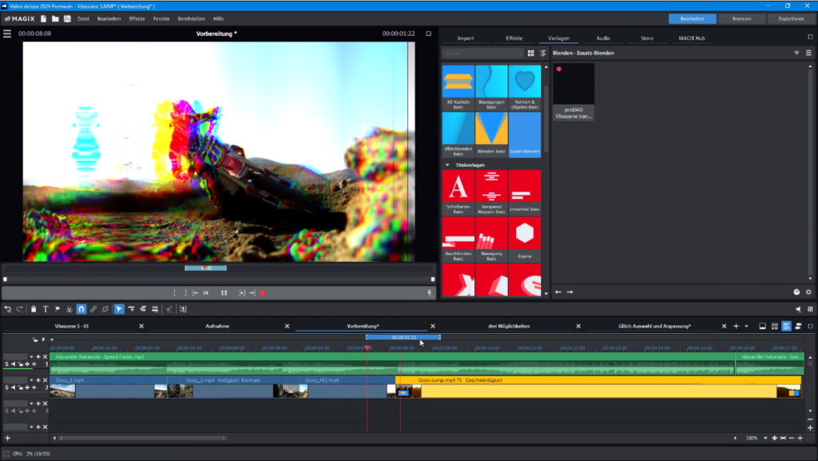Open the hamburger menu above preview monitor
The height and width of the screenshot is (461, 818).
coord(7,34)
